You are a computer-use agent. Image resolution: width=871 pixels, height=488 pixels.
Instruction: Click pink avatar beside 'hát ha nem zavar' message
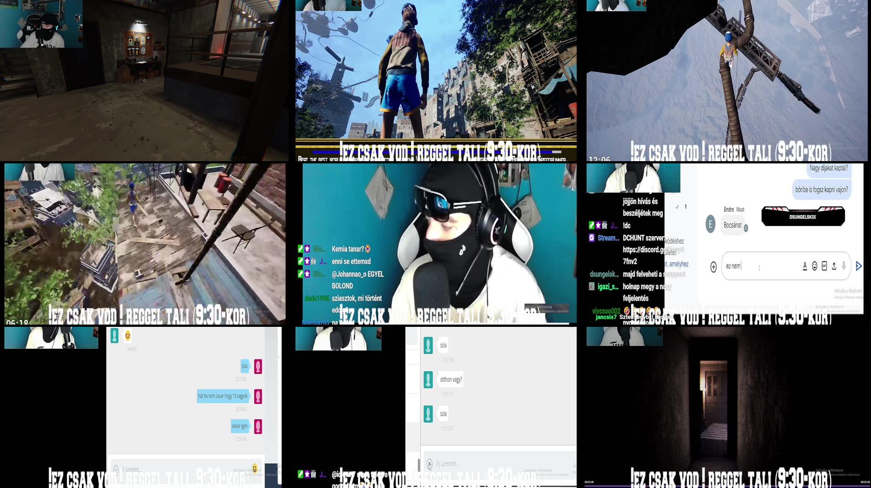coord(258,396)
